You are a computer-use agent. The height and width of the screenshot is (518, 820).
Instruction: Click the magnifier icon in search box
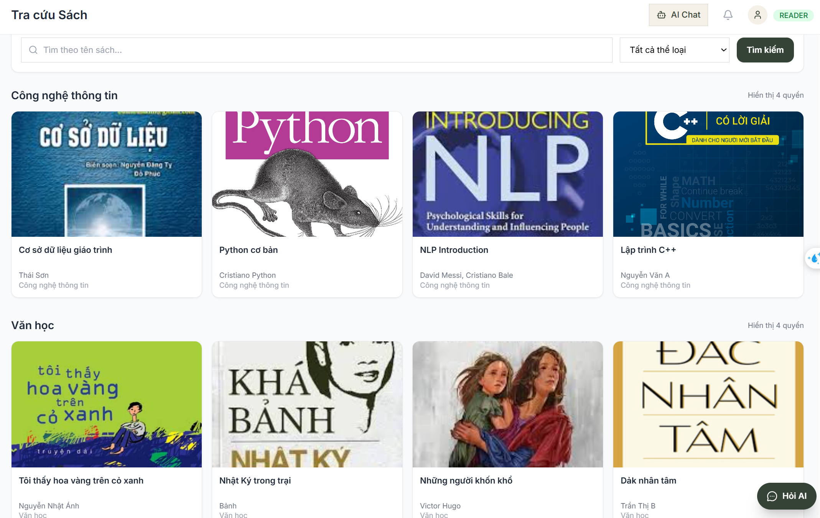(x=33, y=50)
